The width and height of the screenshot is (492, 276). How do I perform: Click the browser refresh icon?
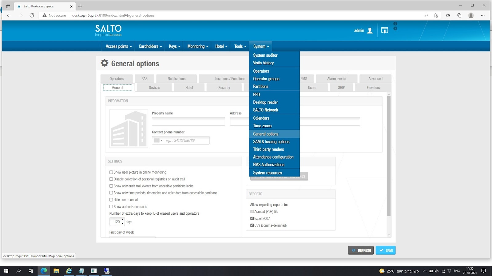point(32,15)
